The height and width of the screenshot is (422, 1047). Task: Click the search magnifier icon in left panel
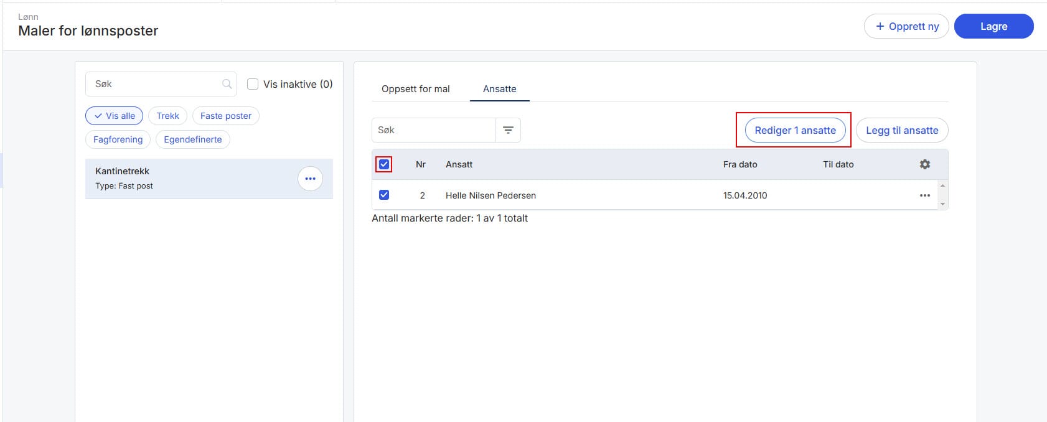click(x=227, y=84)
